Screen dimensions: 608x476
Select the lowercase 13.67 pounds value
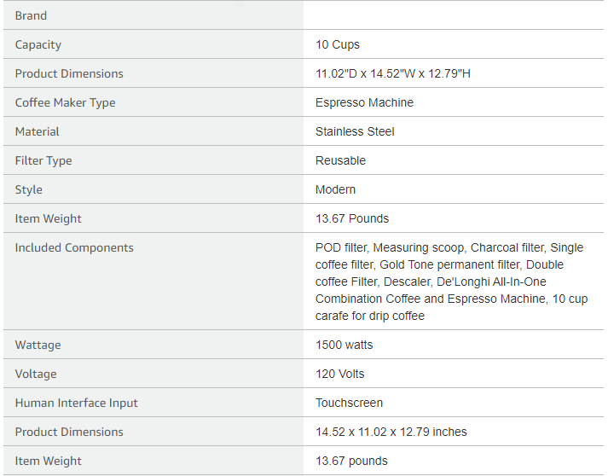click(351, 461)
